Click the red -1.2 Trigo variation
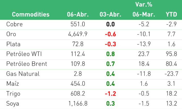The width and height of the screenshot is (182, 109). click(x=110, y=94)
